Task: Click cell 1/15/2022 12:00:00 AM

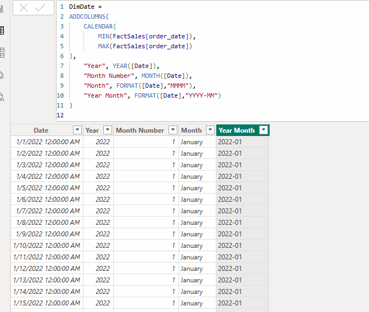Action: 47,303
